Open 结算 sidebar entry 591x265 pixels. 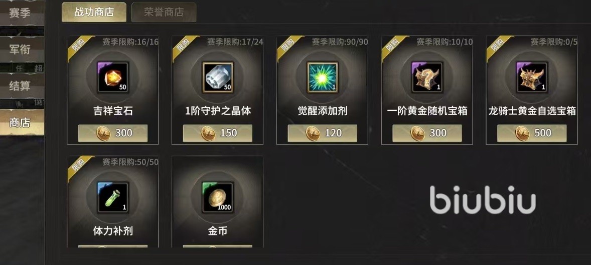pos(21,85)
